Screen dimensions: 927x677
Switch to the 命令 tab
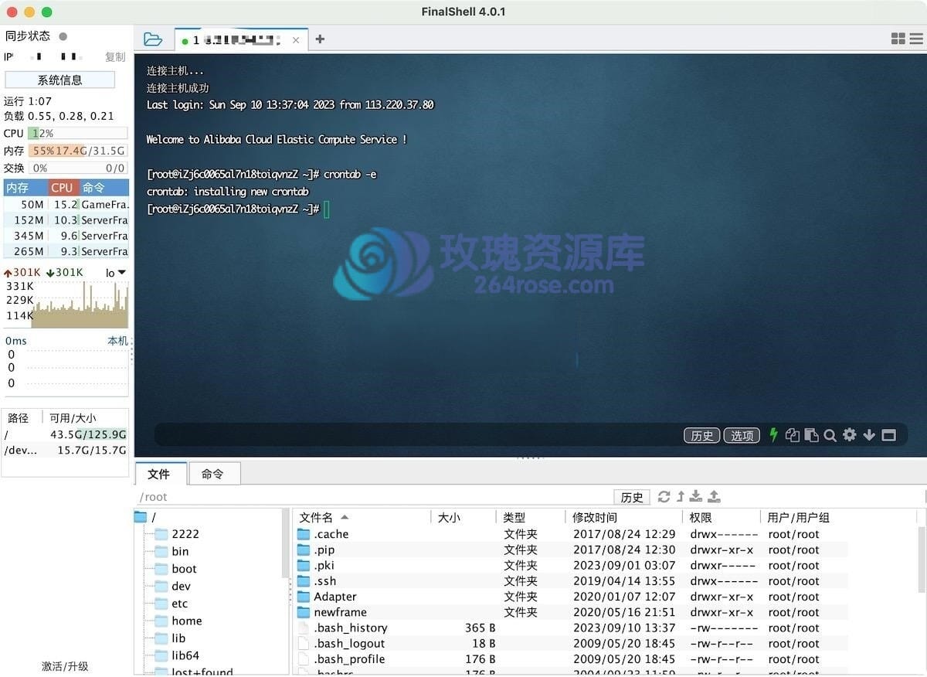coord(212,474)
